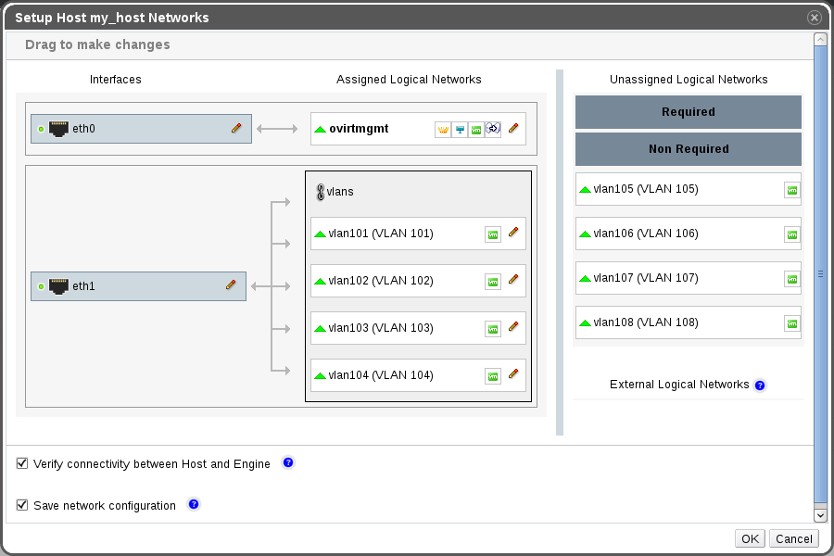Cancel the host network setup dialog
The height and width of the screenshot is (556, 834).
(794, 538)
